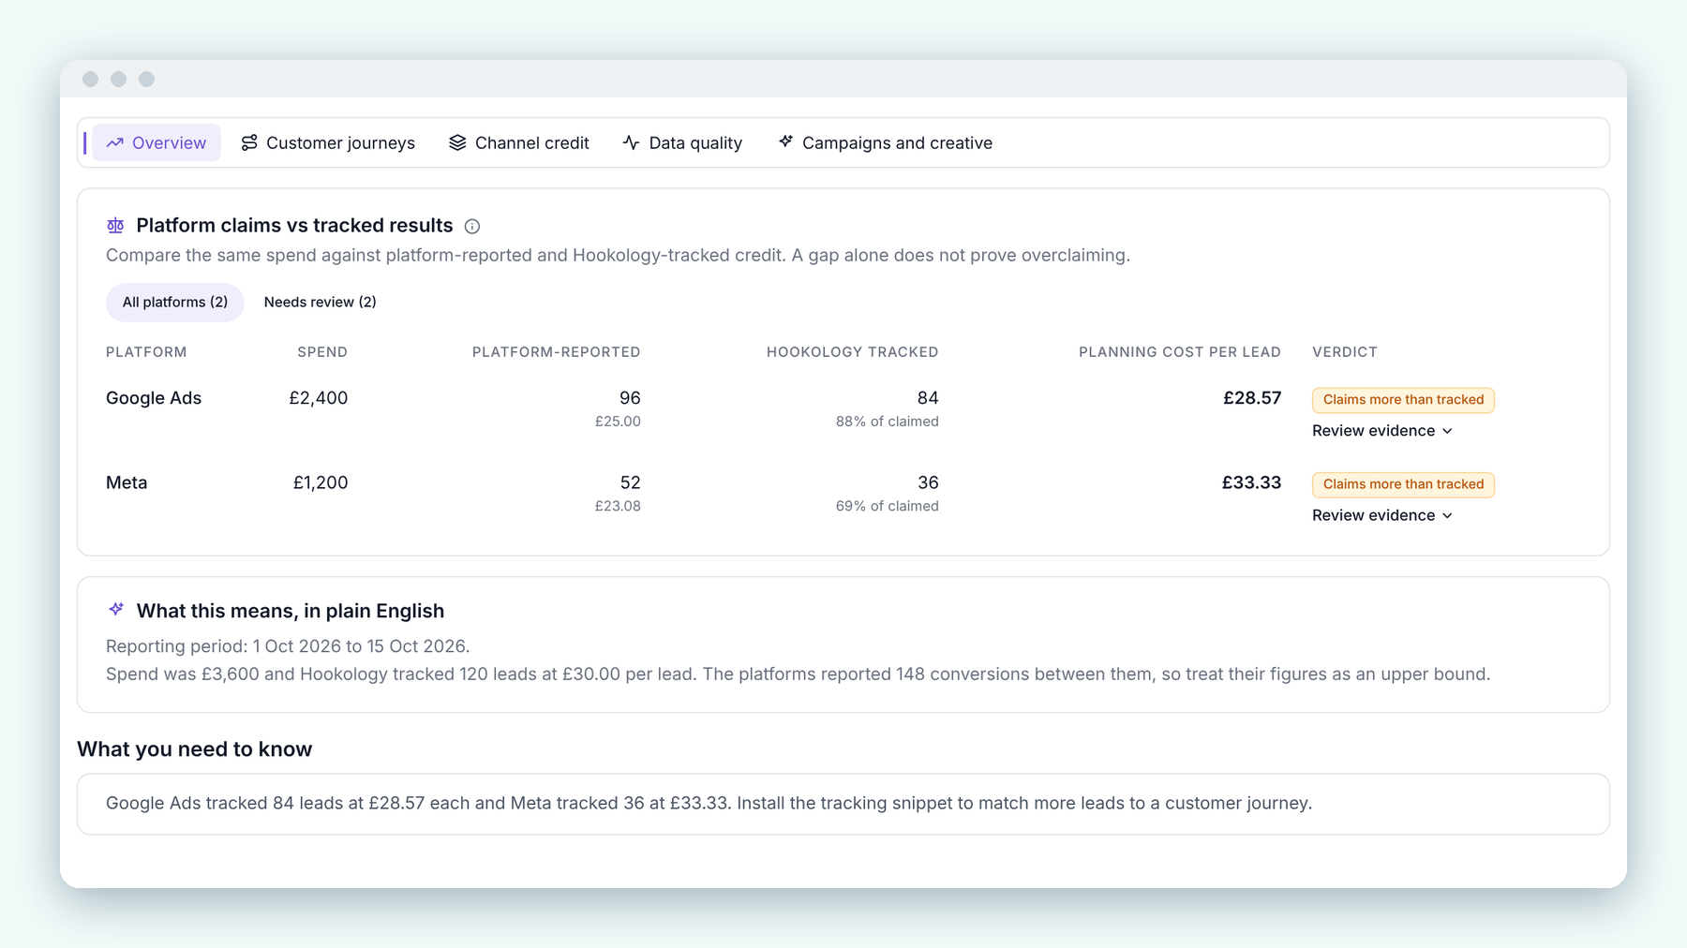
Task: Click the What you need to know heading
Action: 195,749
